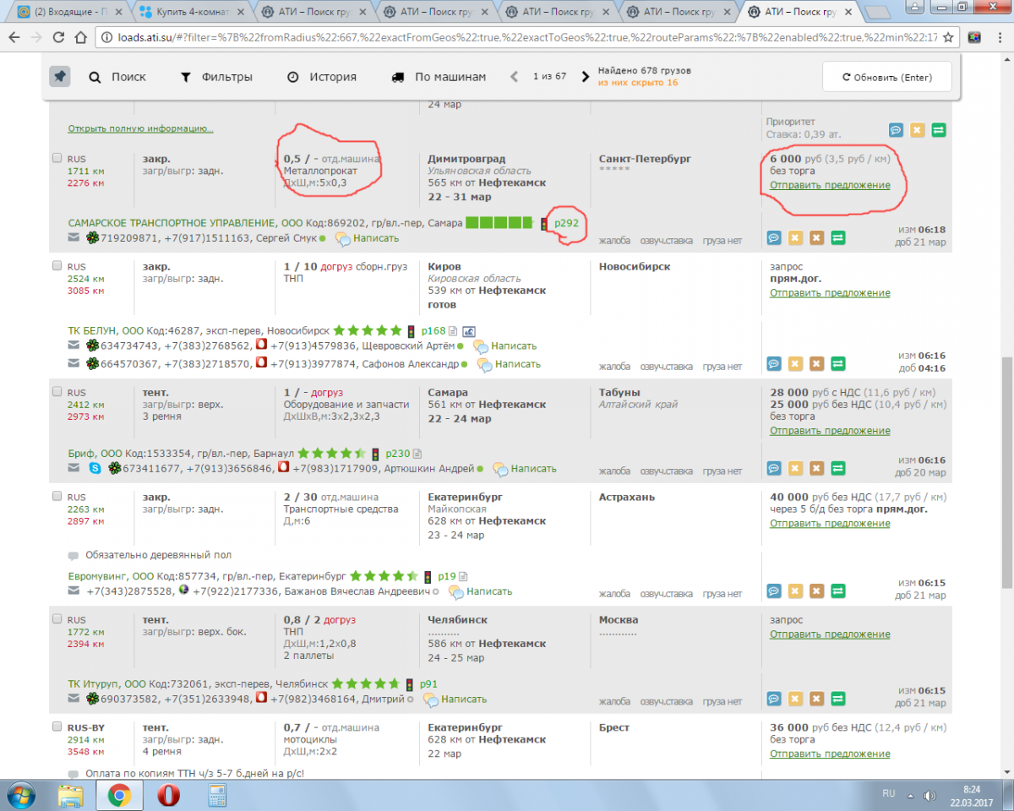Open blue chat icon in Сафонов Александр row
Viewport: 1014px width, 811px height.
click(x=774, y=363)
